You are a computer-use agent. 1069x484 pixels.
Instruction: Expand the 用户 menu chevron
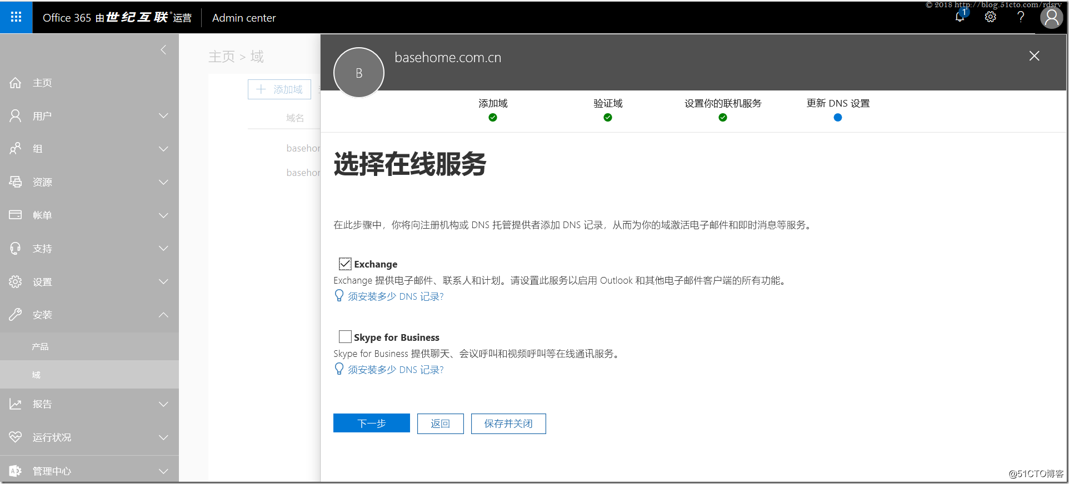click(x=163, y=116)
